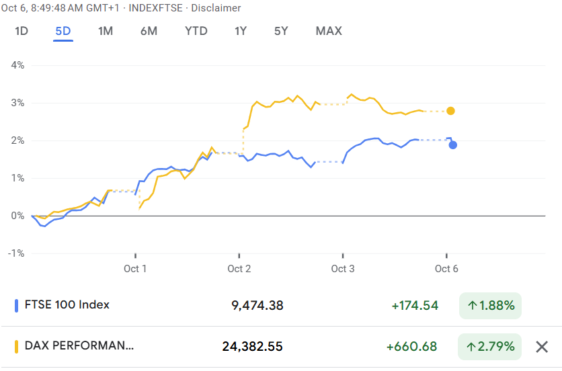Select the 1D time range tab
The height and width of the screenshot is (371, 562).
22,31
